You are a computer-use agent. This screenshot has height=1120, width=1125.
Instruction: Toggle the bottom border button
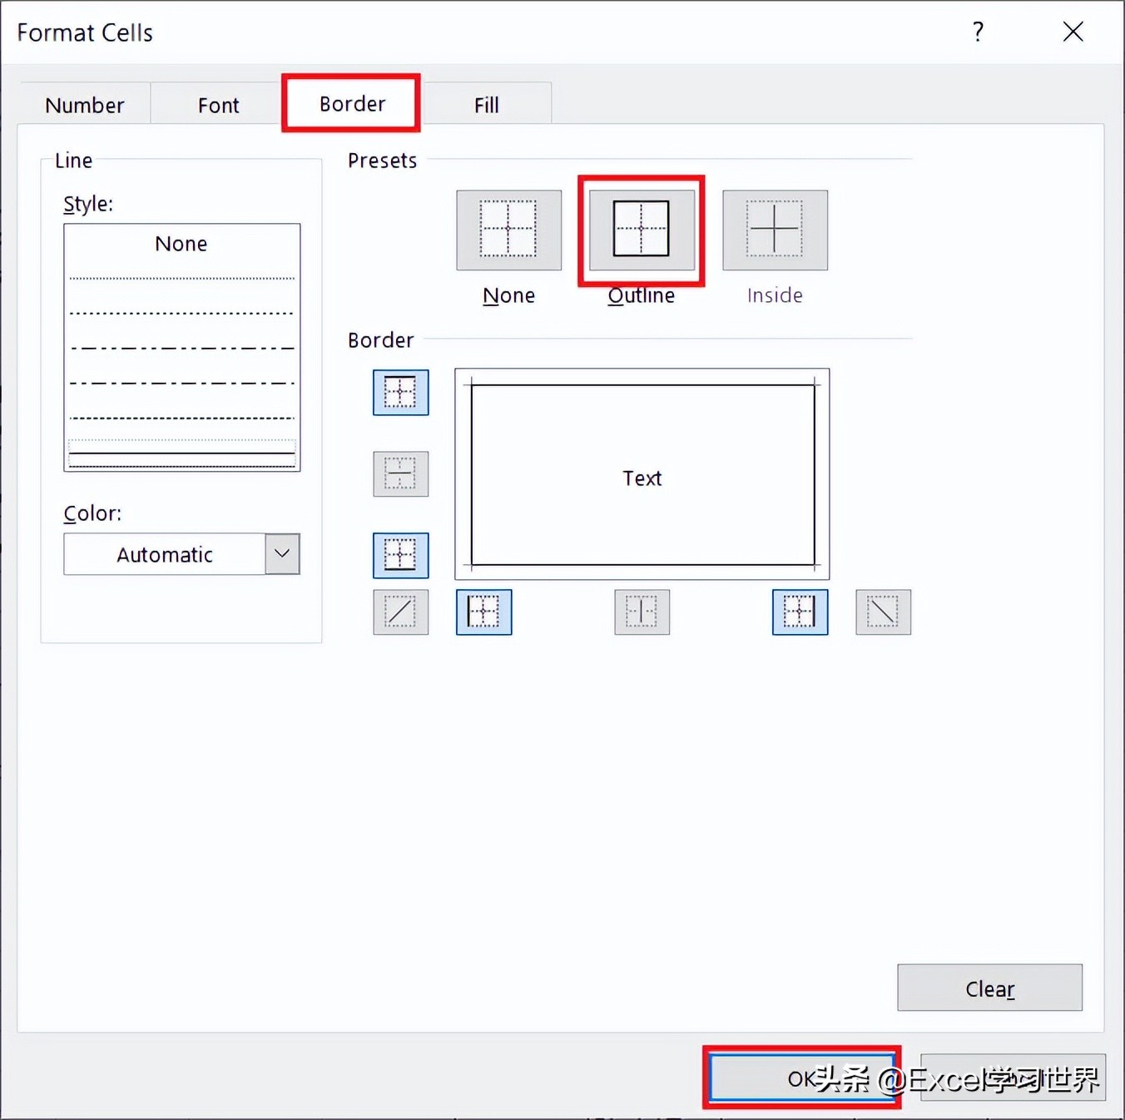tap(400, 555)
